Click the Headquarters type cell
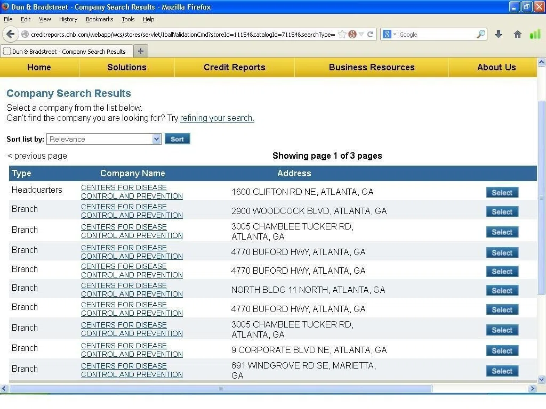 pos(37,190)
